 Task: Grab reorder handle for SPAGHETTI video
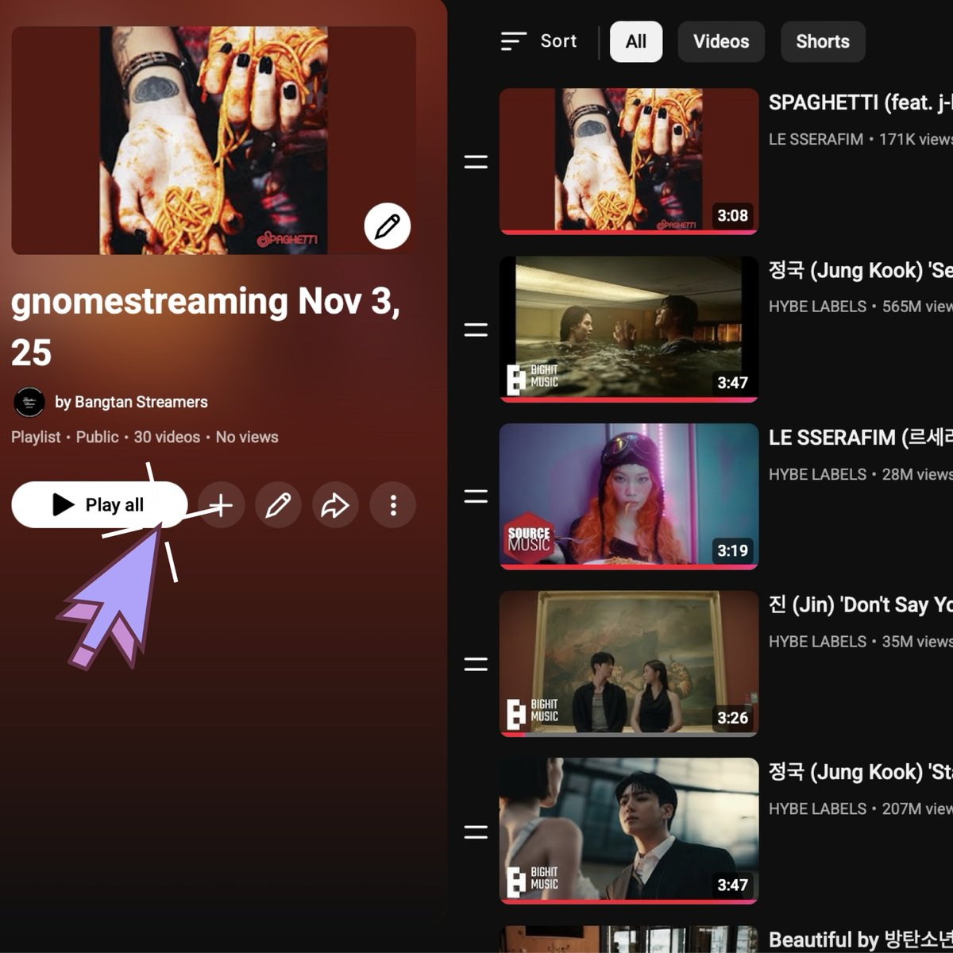[476, 162]
